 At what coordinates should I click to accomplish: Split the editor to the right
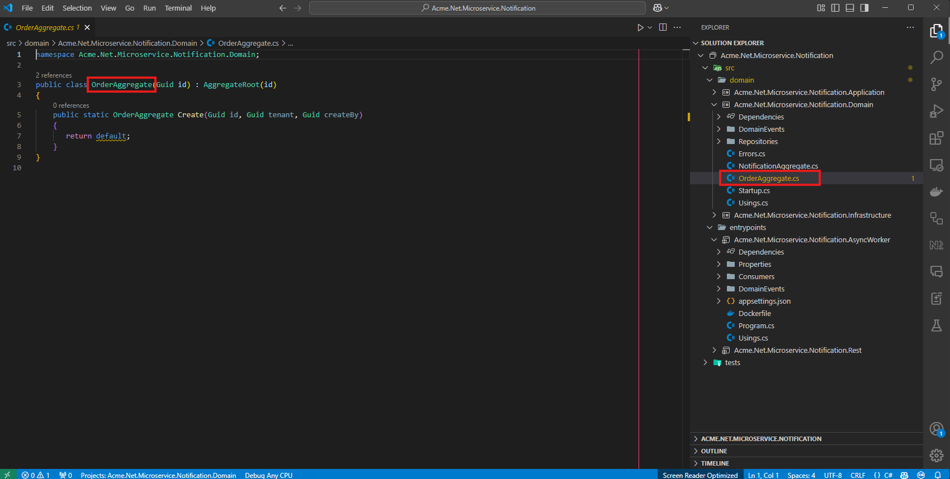(663, 27)
